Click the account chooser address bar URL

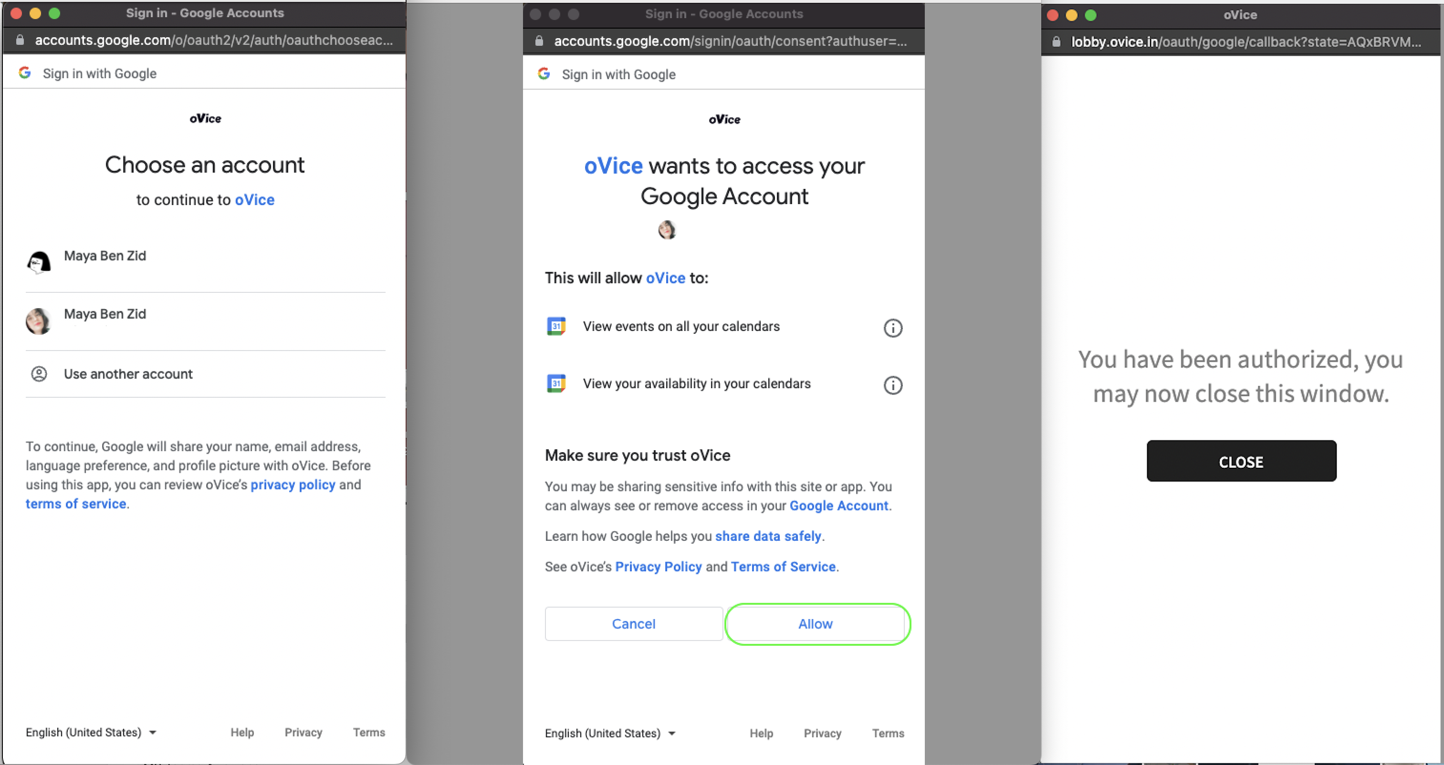pyautogui.click(x=214, y=40)
